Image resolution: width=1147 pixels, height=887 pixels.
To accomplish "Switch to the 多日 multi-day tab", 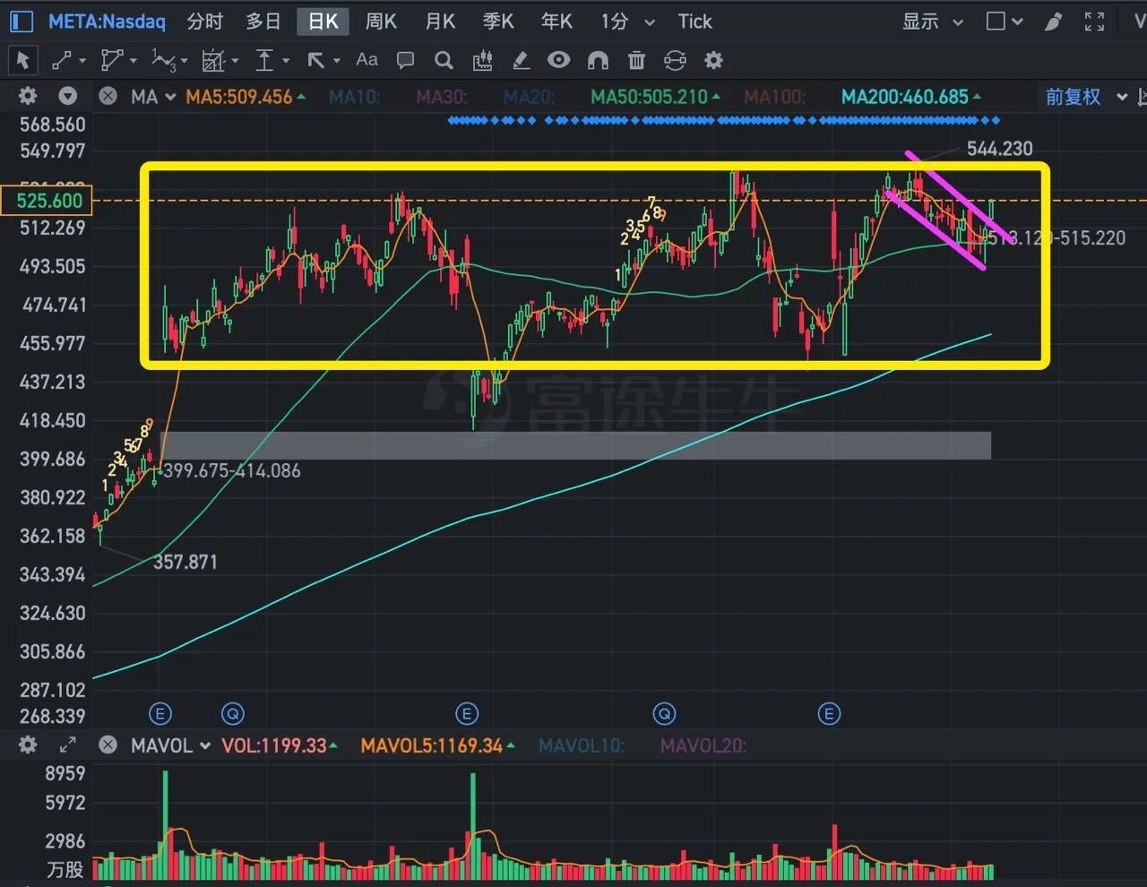I will [263, 21].
